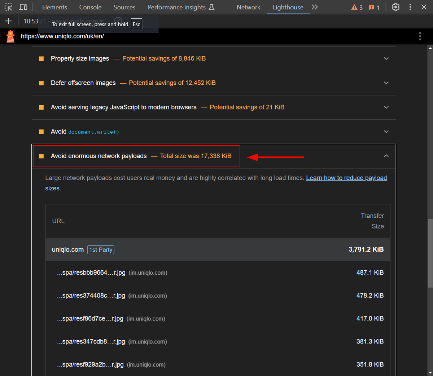
Task: Switch to the Console tab
Action: pos(90,7)
